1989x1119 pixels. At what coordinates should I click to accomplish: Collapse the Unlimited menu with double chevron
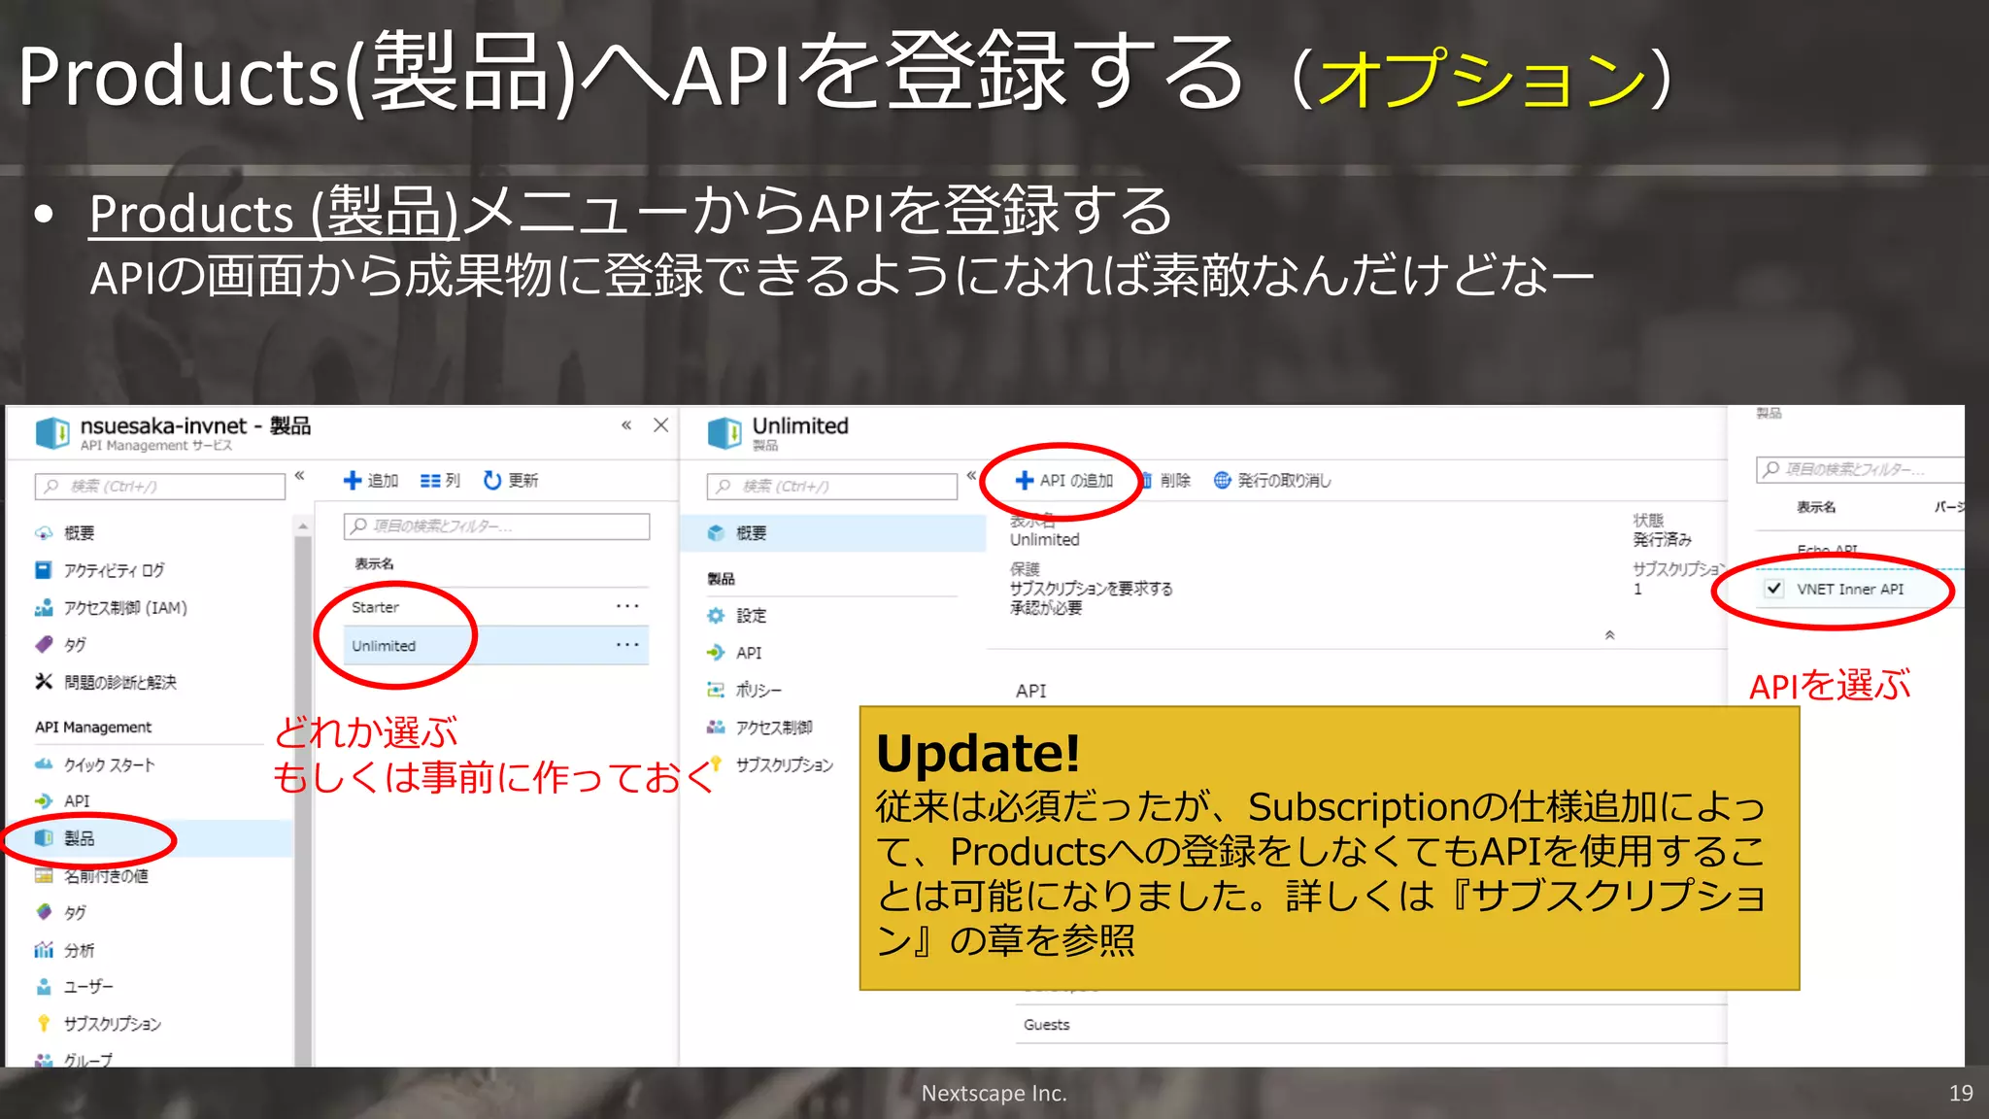pyautogui.click(x=971, y=475)
